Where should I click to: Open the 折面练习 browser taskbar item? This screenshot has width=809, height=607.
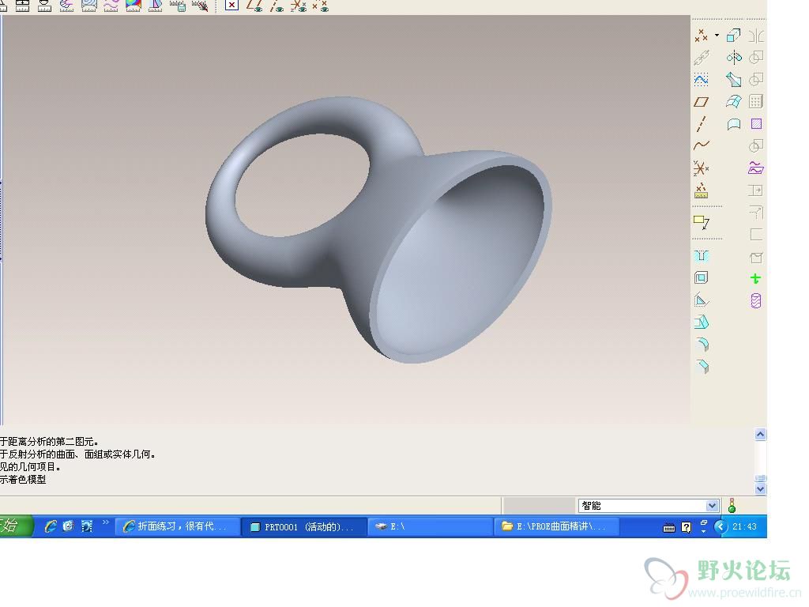[x=176, y=526]
